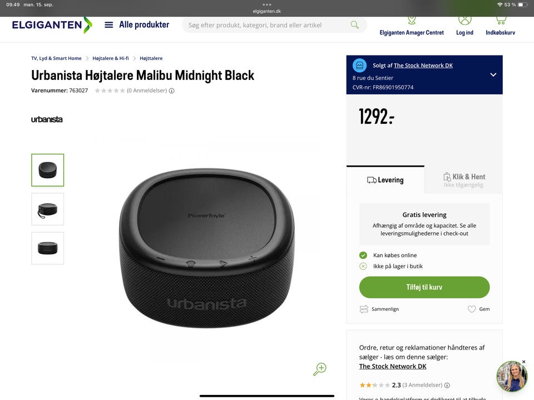Click info icon beside product reviews
This screenshot has height=400, width=534.
click(x=172, y=91)
